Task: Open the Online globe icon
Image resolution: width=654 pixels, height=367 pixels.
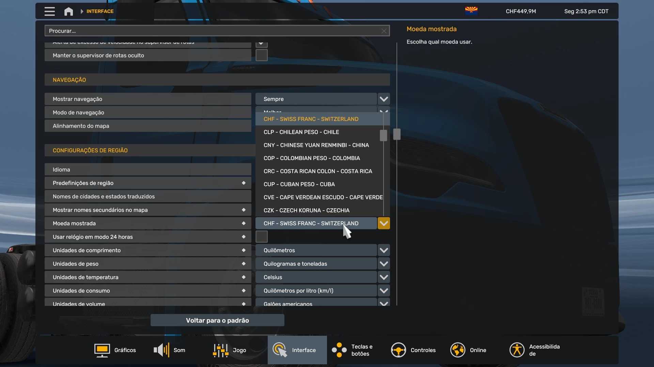Action: coord(457,350)
